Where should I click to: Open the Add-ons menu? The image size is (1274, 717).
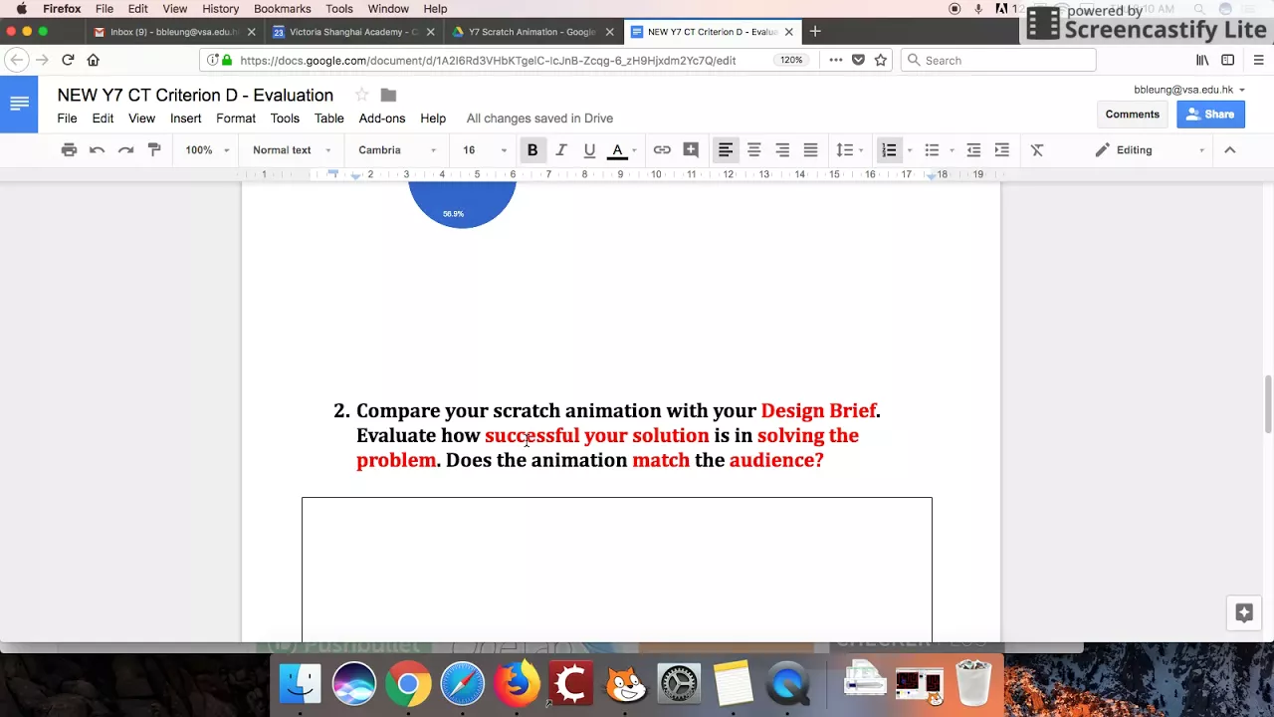pos(382,119)
